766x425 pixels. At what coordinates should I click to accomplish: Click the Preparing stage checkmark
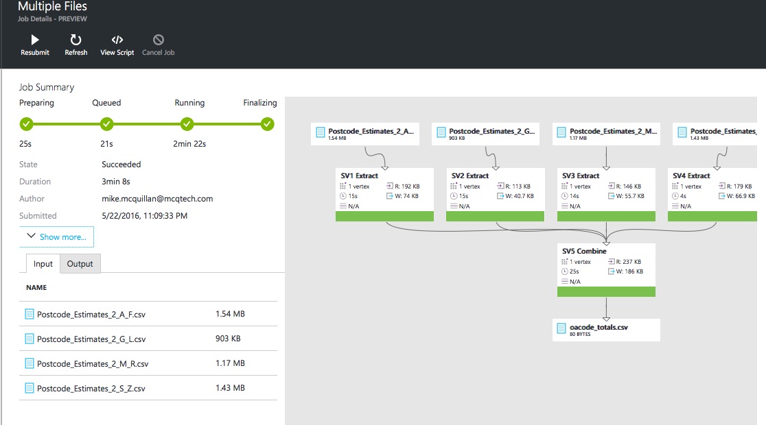pyautogui.click(x=26, y=124)
